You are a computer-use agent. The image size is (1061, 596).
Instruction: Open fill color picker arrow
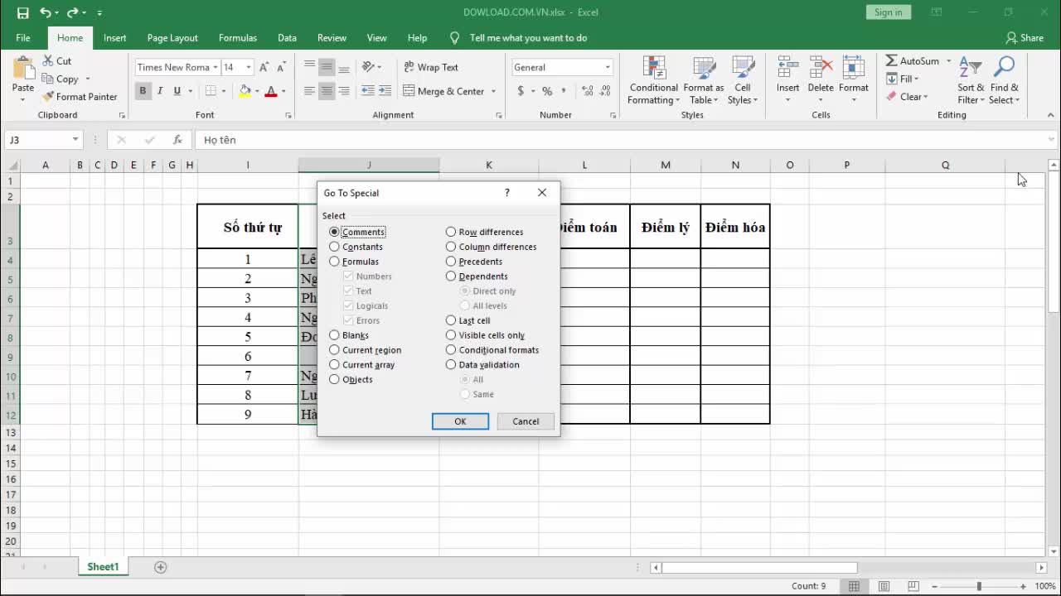pyautogui.click(x=257, y=91)
